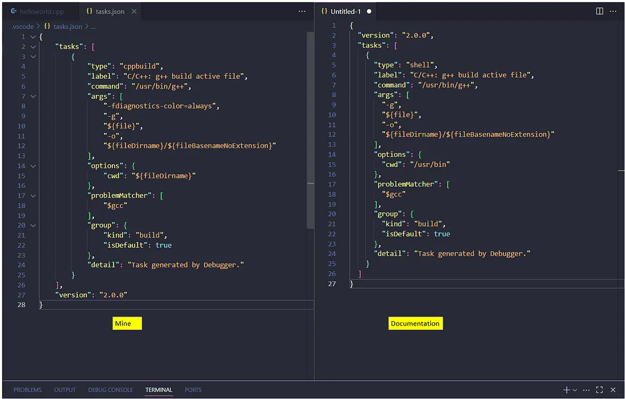This screenshot has height=399, width=625.
Task: Click the "cppbuild" value in tasks.json
Action: (x=139, y=66)
